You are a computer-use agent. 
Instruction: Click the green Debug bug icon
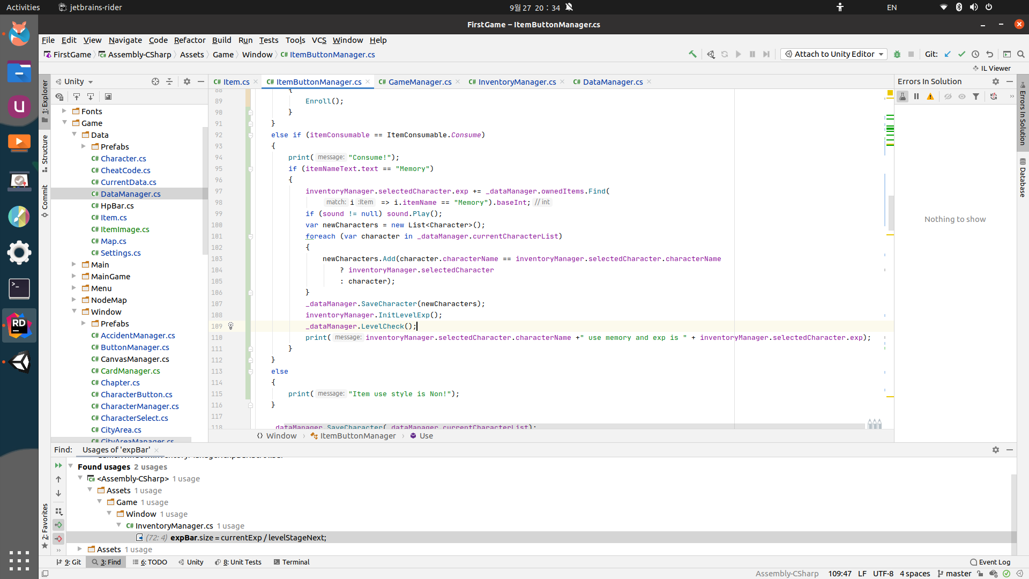[897, 54]
